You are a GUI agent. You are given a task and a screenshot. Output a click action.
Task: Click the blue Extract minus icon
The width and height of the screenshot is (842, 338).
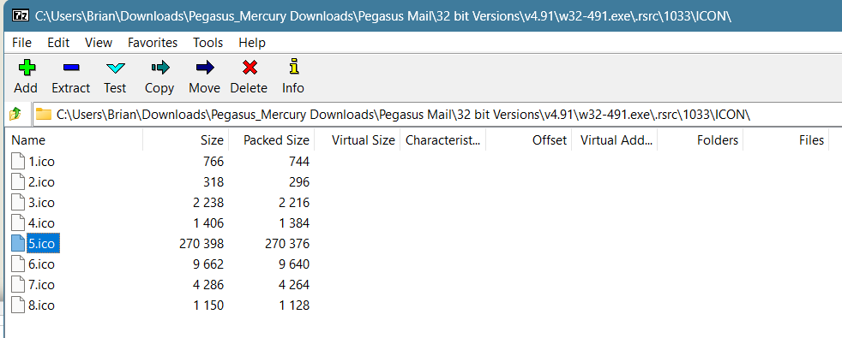(x=71, y=68)
